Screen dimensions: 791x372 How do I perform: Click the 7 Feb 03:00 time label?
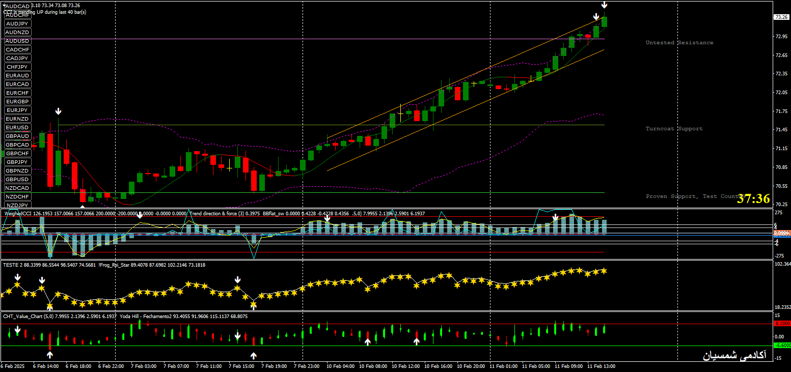144,366
